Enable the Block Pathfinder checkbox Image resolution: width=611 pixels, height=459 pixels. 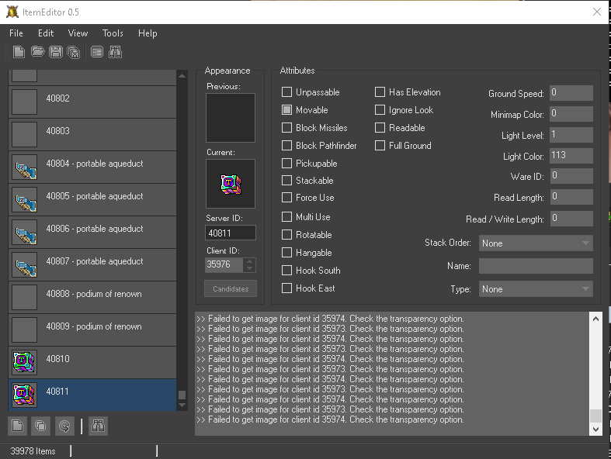point(286,146)
